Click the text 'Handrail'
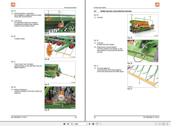This screenshot has height=126, width=171. pyautogui.click(x=100, y=17)
